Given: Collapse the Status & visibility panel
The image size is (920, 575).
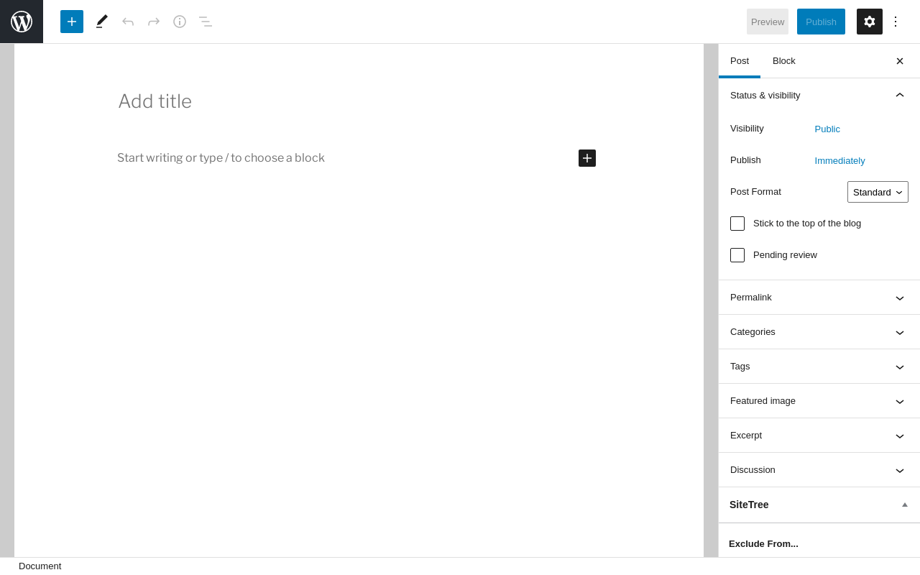Looking at the screenshot, I should pos(819,96).
